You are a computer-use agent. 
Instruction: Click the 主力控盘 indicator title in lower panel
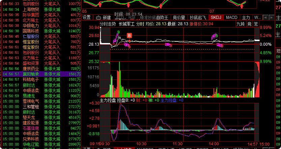[108, 100]
